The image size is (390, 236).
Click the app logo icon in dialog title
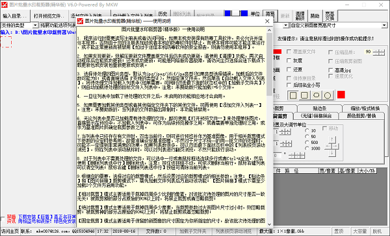80,21
